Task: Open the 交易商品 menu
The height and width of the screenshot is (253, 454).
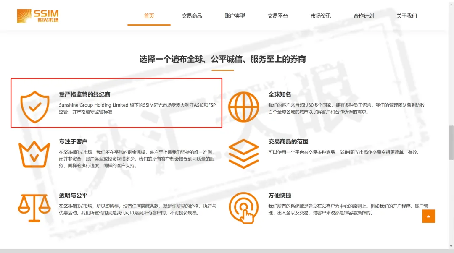Action: click(x=192, y=16)
